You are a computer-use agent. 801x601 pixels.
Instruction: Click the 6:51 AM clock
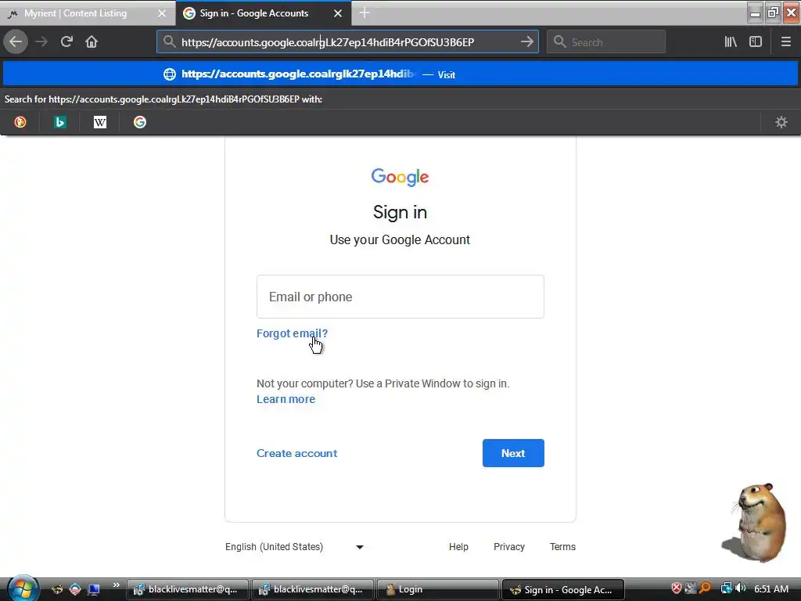[x=770, y=588]
